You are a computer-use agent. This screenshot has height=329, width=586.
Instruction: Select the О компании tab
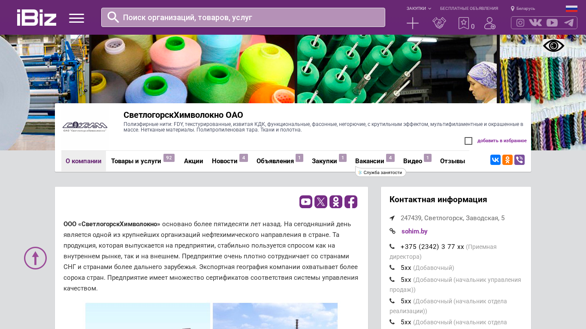[x=84, y=161]
